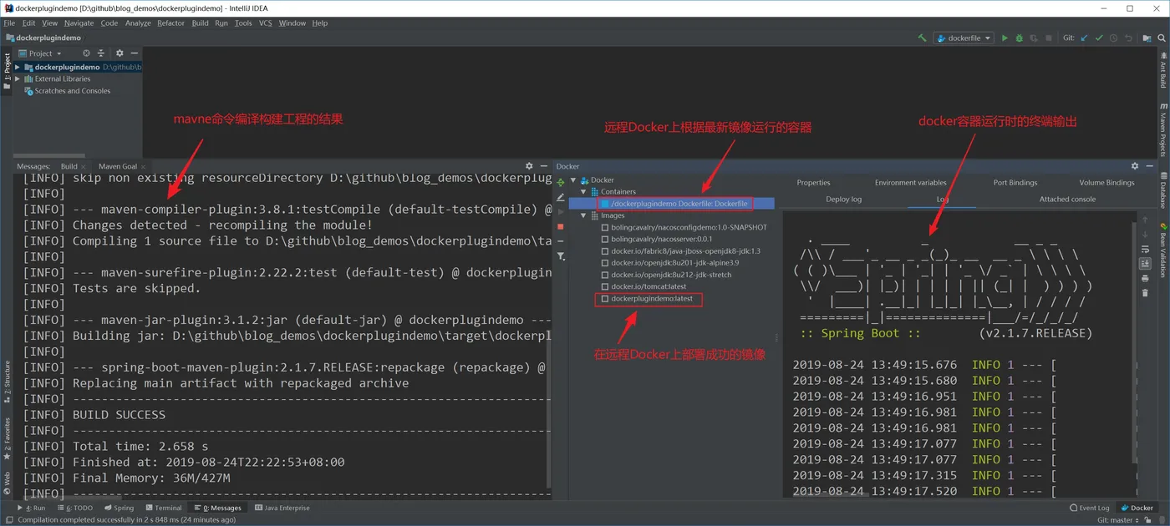Start debugging with the green bug icon
1170x526 pixels.
click(1019, 38)
